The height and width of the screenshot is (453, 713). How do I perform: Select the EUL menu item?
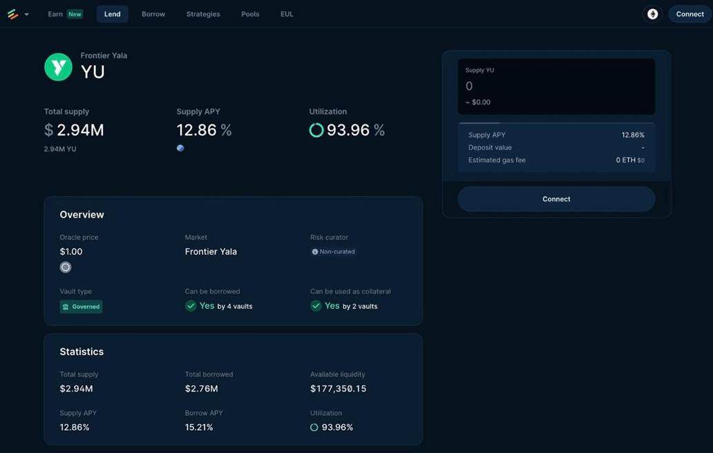click(287, 14)
